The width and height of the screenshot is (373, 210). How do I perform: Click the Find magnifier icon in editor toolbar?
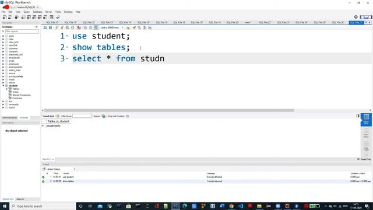139,27
